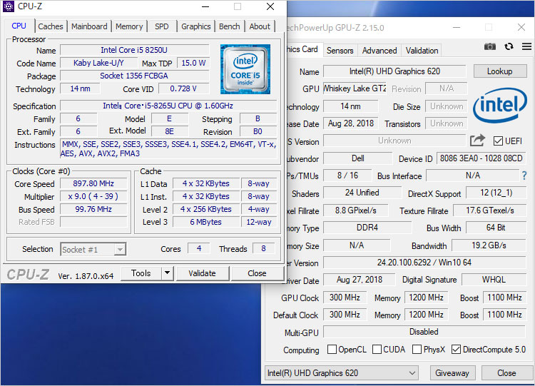Viewport: 535px width, 386px height.
Task: Click the BIOS export share icon
Action: click(x=477, y=140)
